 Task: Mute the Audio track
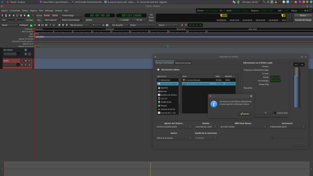25,61
